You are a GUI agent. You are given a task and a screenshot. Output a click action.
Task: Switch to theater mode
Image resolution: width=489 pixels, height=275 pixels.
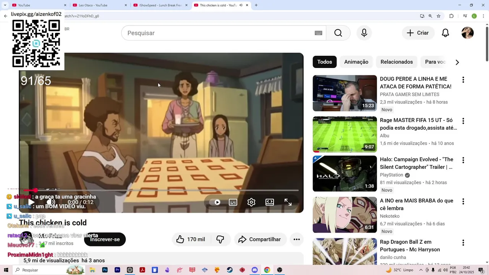[x=270, y=202]
